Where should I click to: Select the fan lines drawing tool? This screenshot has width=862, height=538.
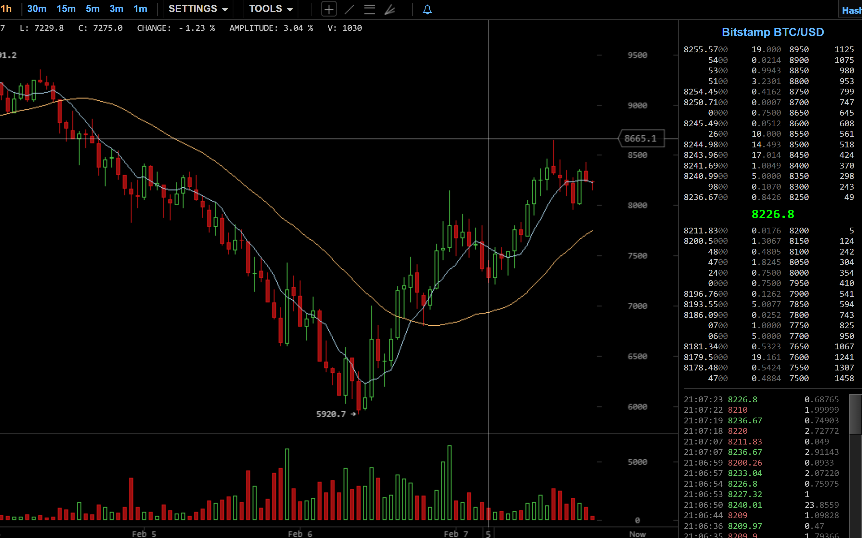(390, 9)
